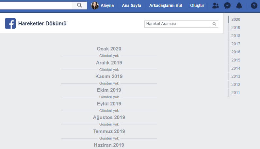Open the friend requests icon

tap(215, 6)
